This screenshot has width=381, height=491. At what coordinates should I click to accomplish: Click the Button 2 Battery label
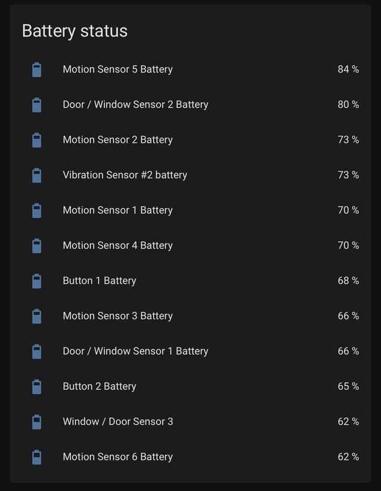click(x=99, y=386)
